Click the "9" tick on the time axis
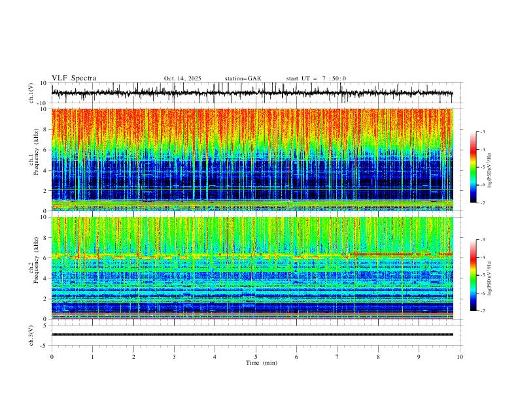Screen dimensions: 518x400 [x=419, y=357]
